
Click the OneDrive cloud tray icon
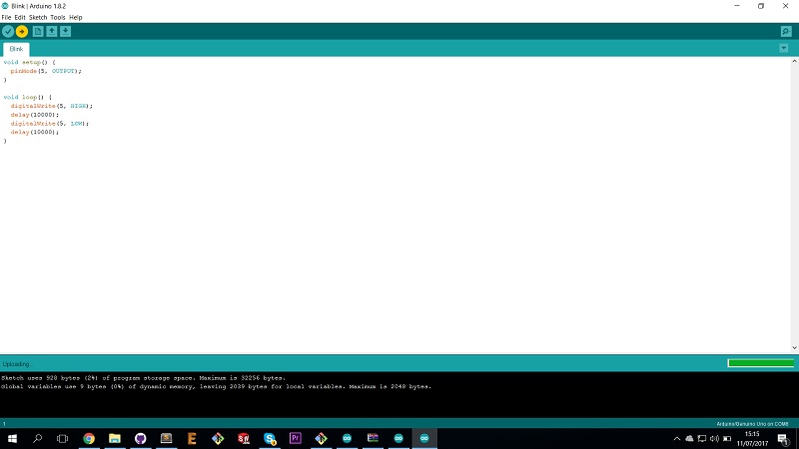click(x=689, y=438)
